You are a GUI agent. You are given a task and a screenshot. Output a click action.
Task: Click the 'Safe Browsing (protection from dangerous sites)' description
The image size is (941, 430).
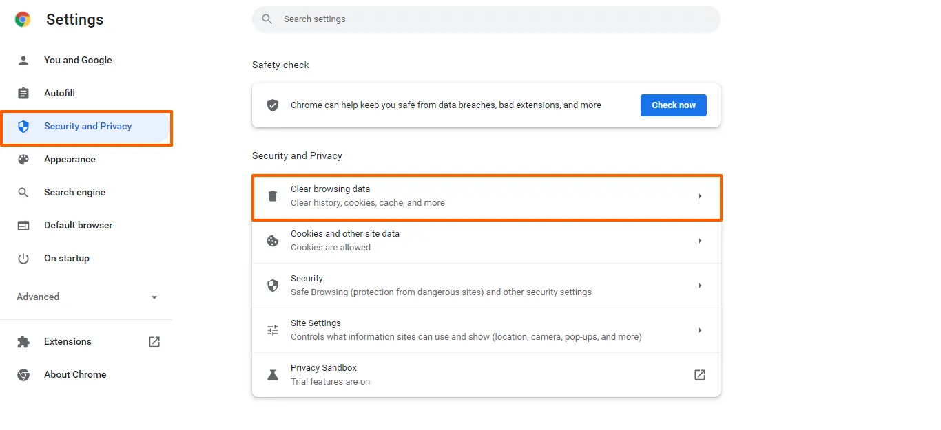tap(441, 292)
